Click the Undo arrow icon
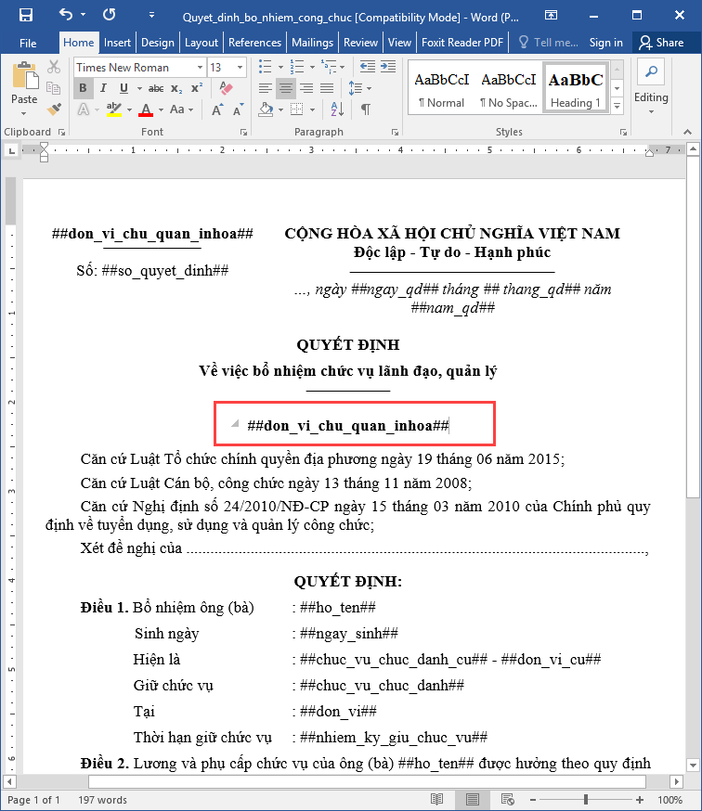 65,15
